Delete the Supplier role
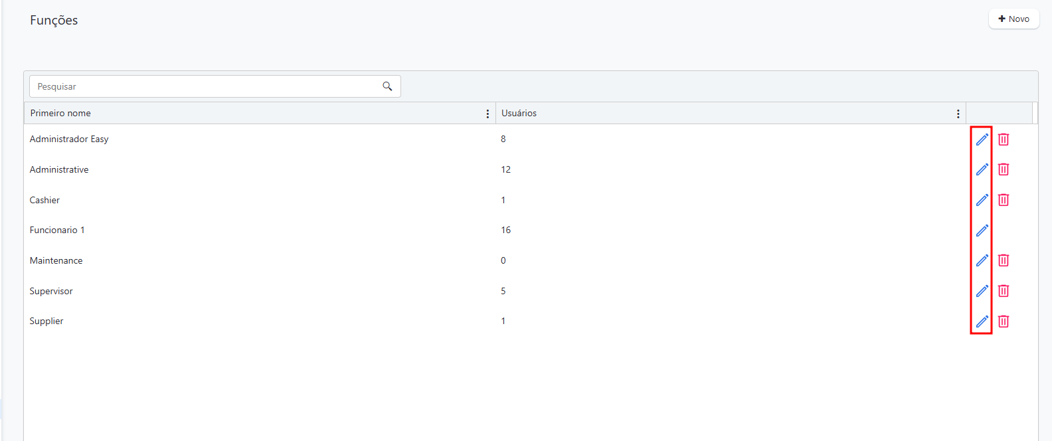Screen dimensions: 1052x441 pyautogui.click(x=1004, y=321)
